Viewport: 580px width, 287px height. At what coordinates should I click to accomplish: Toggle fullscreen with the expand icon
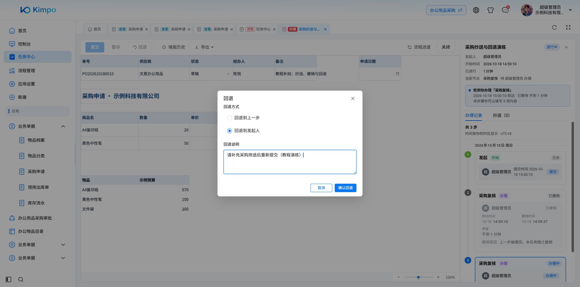tap(568, 27)
